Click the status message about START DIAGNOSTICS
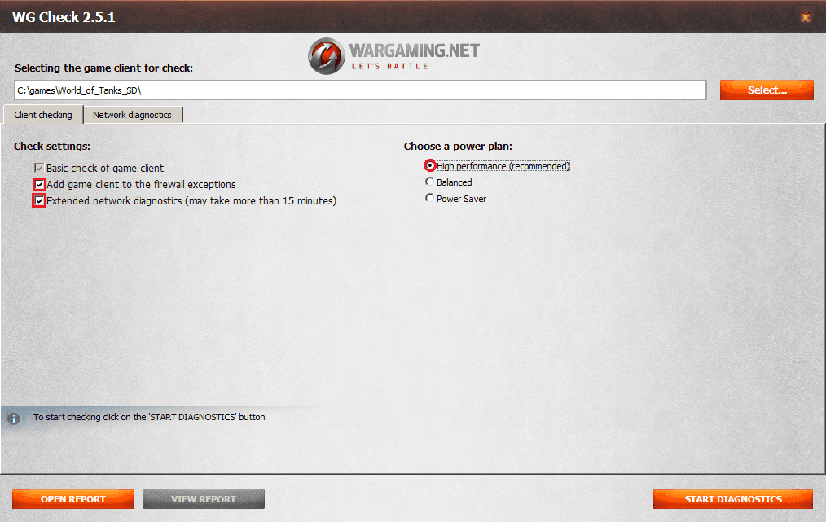Screen dimensions: 826x522 pyautogui.click(x=149, y=417)
